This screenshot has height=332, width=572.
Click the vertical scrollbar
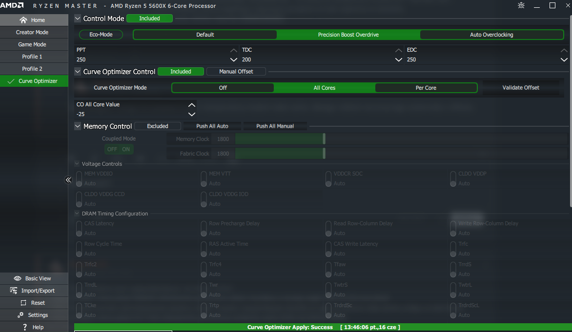point(570,111)
